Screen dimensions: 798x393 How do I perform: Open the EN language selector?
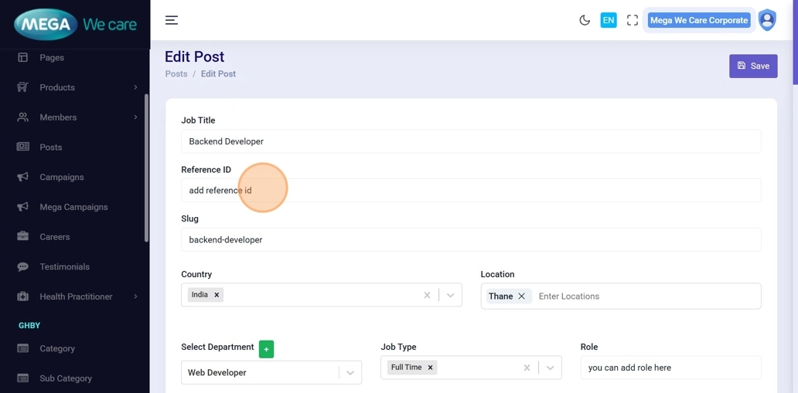[609, 20]
